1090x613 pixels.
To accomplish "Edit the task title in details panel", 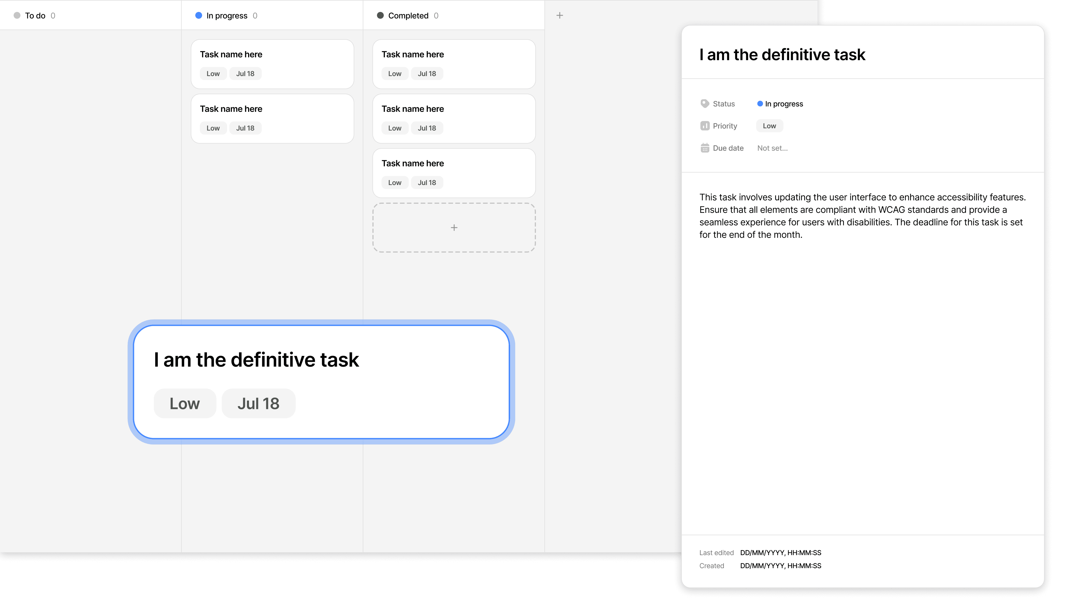I will [782, 54].
